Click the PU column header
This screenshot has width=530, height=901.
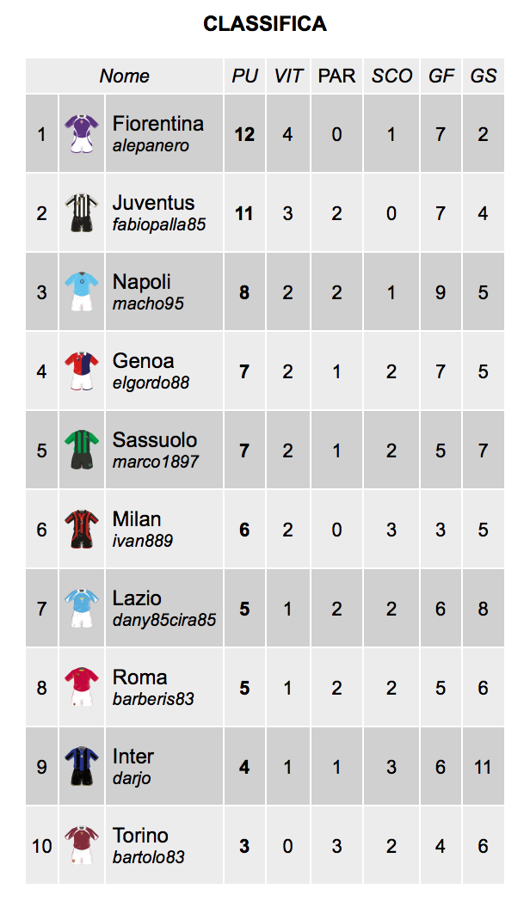click(244, 76)
